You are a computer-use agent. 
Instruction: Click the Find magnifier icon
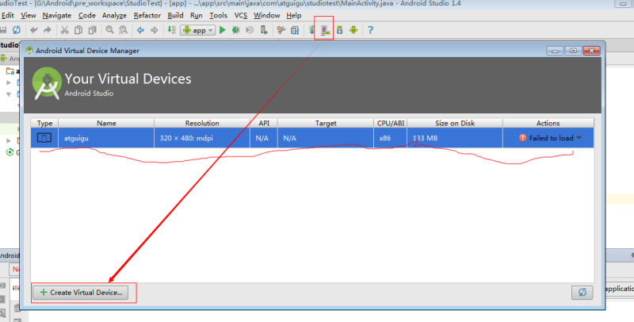109,30
